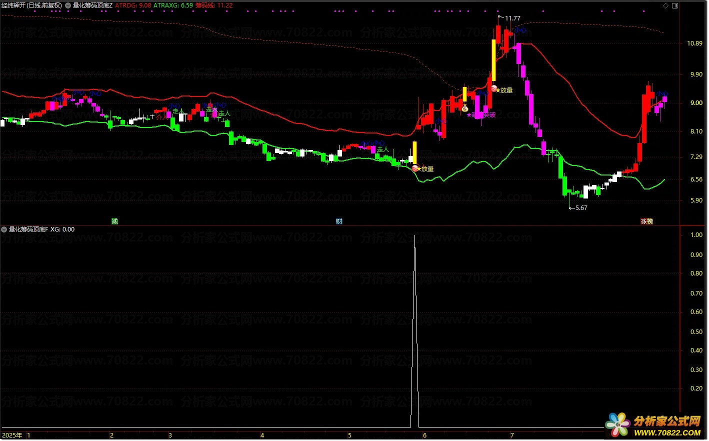Click the 0.50 label on indicator axis
This screenshot has height=441, width=709.
[696, 332]
